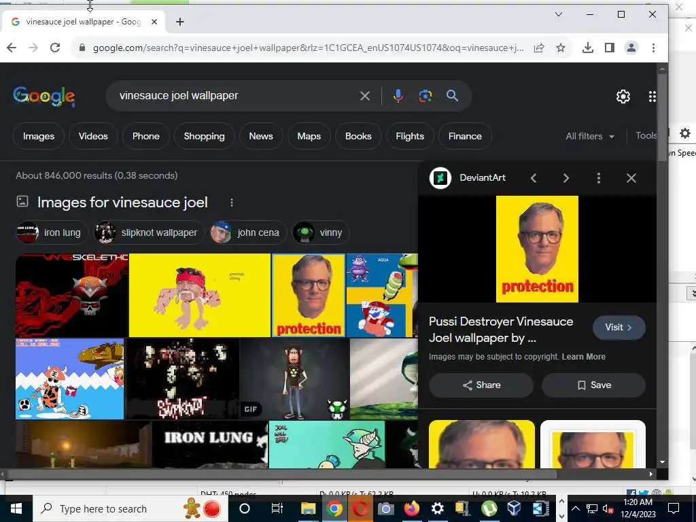Open Chrome three-dot menu

coord(653,48)
